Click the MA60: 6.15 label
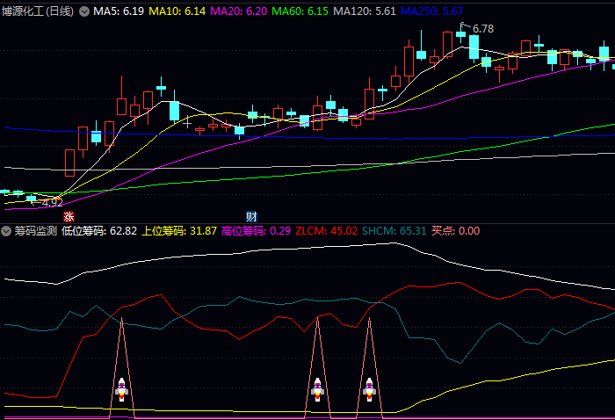Screen dimensions: 615x420 (x=300, y=11)
